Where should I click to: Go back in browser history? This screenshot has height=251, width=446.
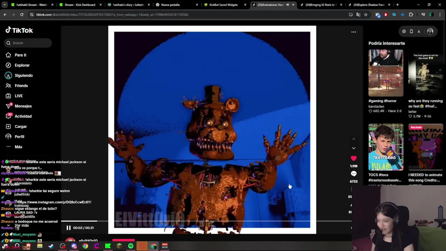5,15
